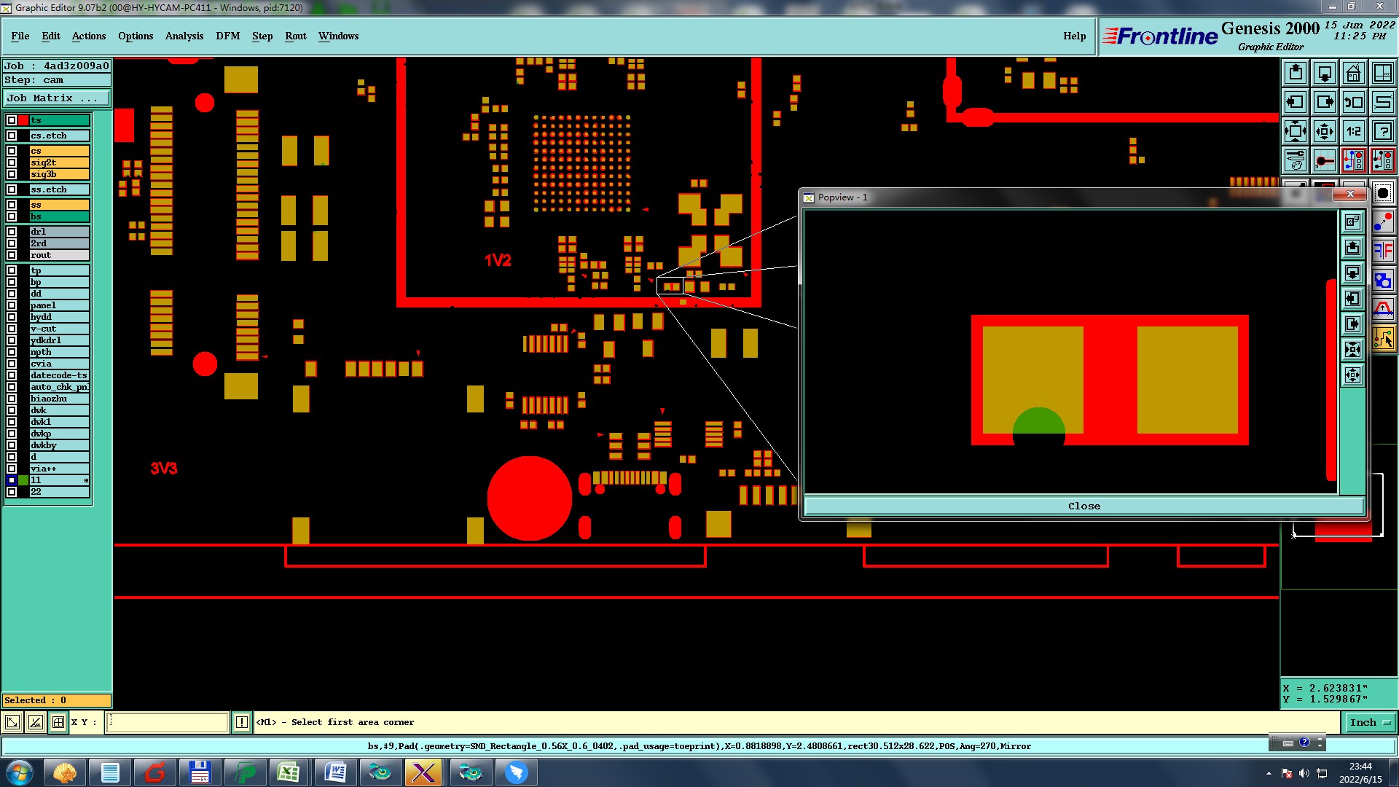Show hidden system tray icons arrow
Image resolution: width=1399 pixels, height=787 pixels.
tap(1269, 773)
